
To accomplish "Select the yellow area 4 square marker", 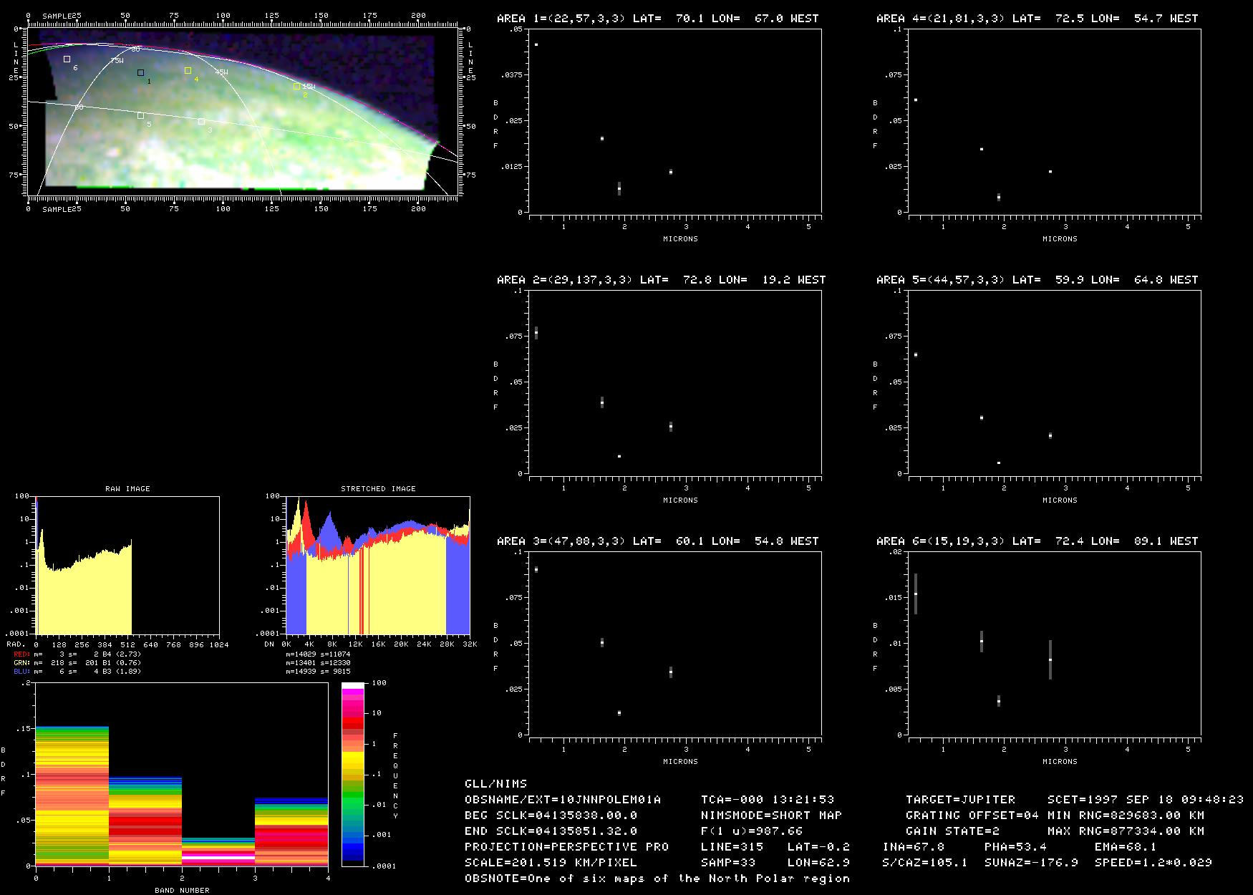I will coord(188,70).
